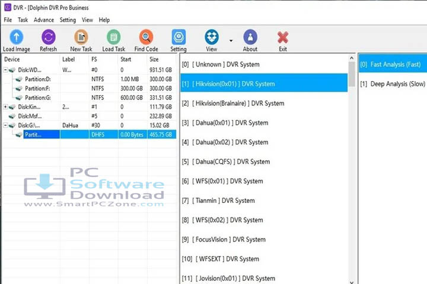The height and width of the screenshot is (284, 427).
Task: Click the drive icon beside selected Partit row
Action: coord(19,135)
